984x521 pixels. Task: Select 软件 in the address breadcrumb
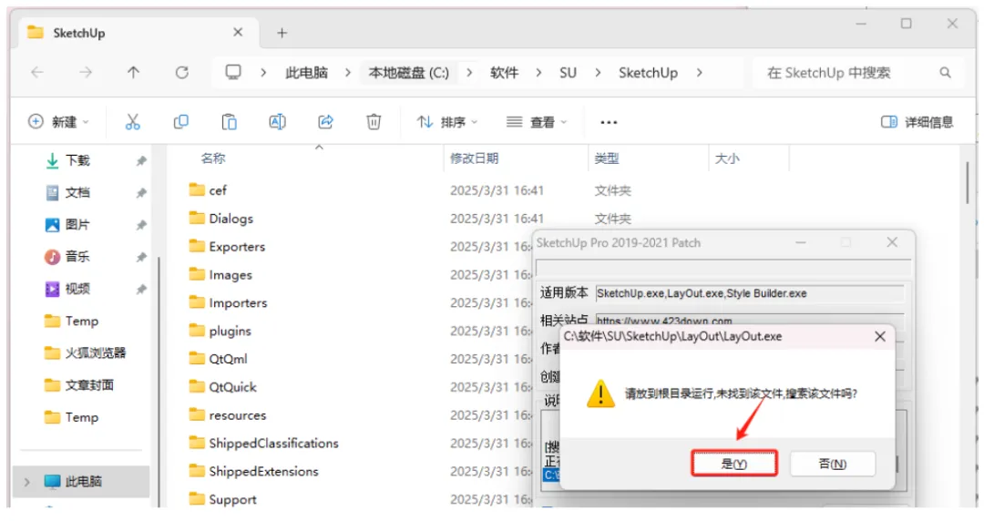click(505, 73)
